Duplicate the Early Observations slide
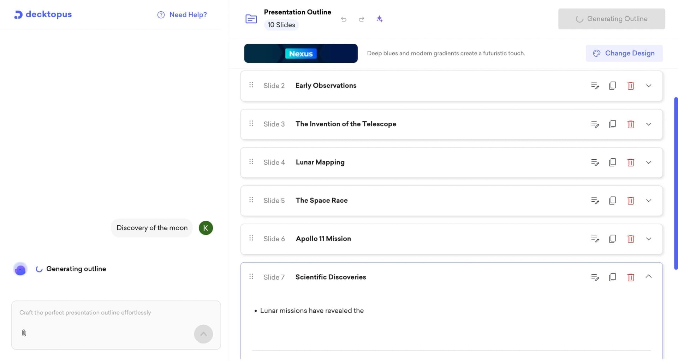678x361 pixels. pyautogui.click(x=613, y=86)
